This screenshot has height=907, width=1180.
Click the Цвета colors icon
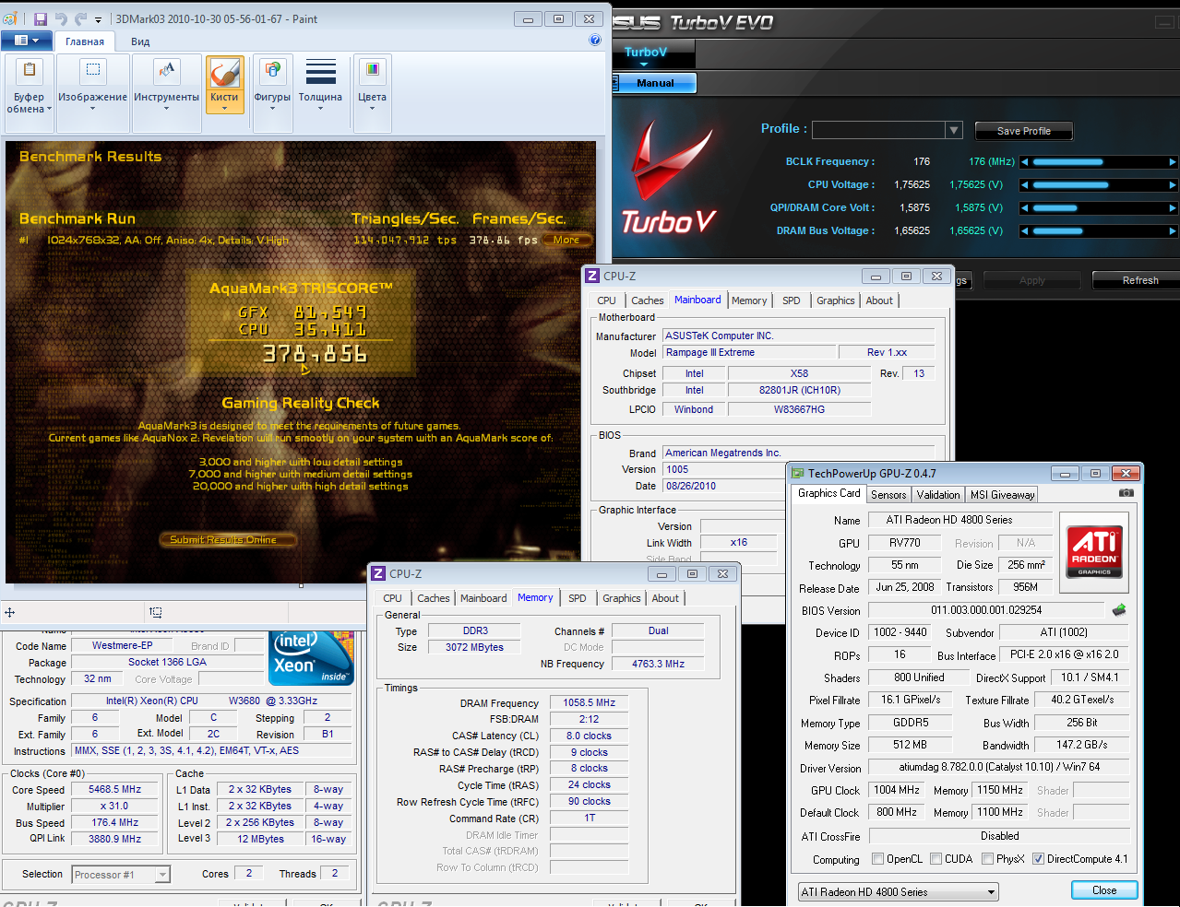(x=372, y=71)
